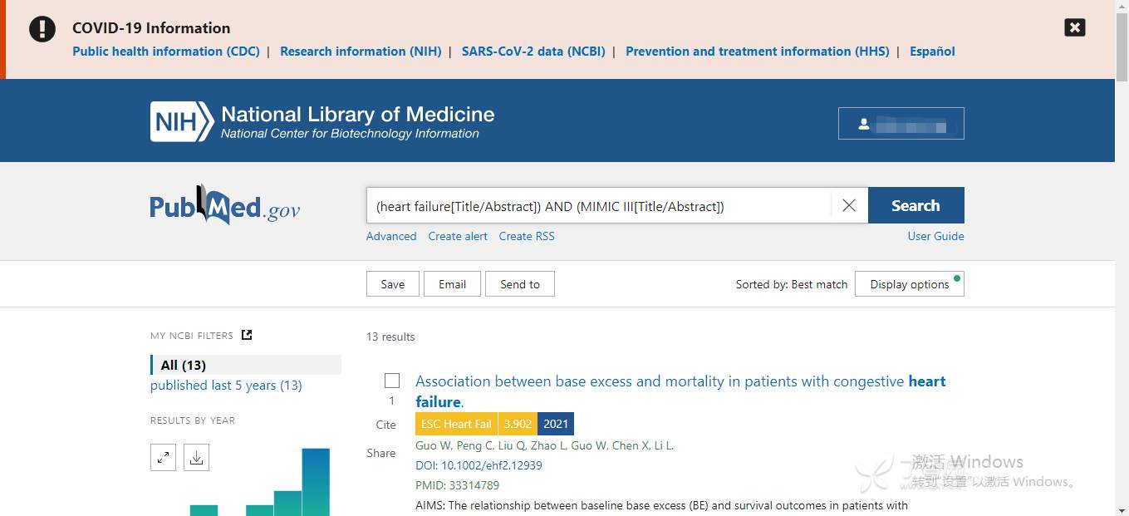Select the All (13) filter
Screen dimensions: 1129x516
184,365
